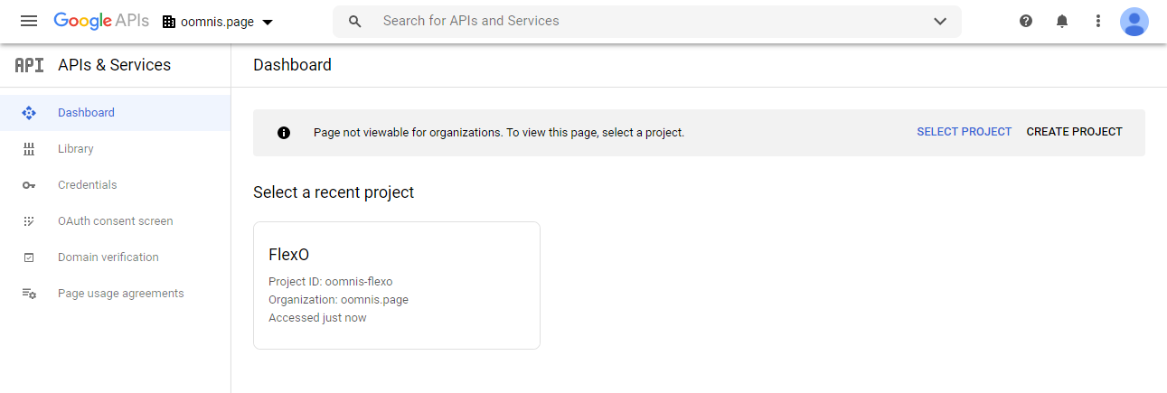Focus the Search for APIs and Services field
The height and width of the screenshot is (393, 1167).
[x=646, y=21]
